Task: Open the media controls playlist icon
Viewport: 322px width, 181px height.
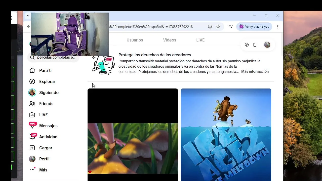Action: pos(231,27)
